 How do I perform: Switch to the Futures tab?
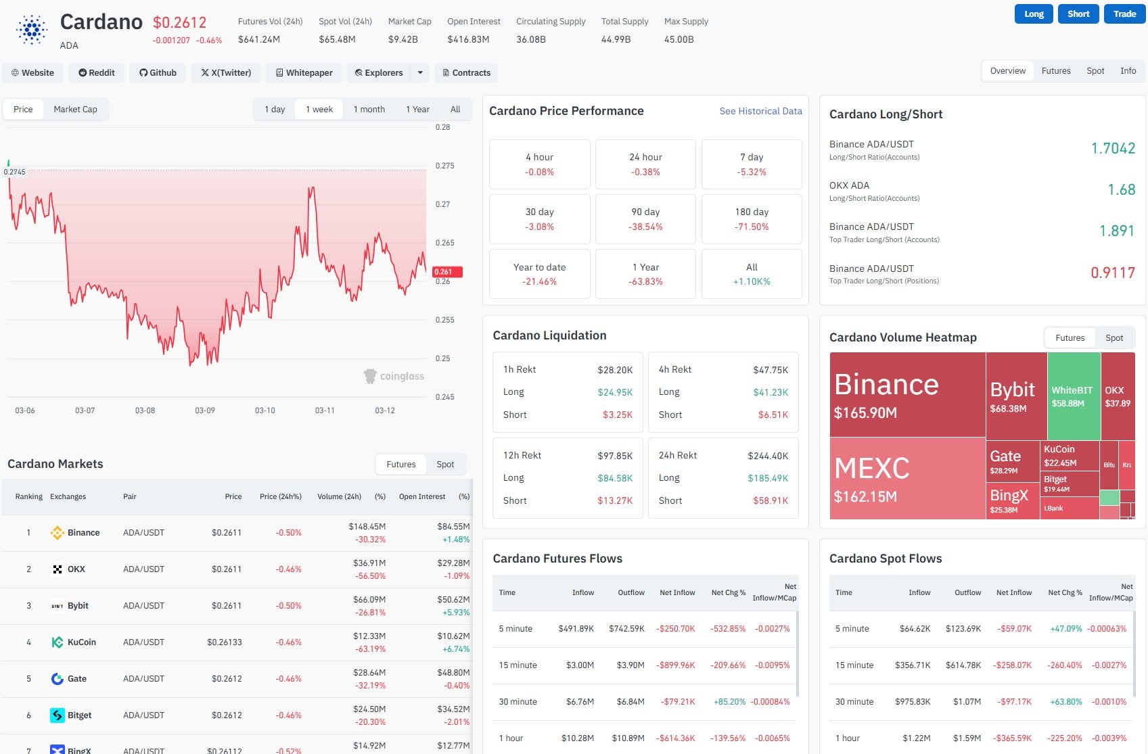click(1055, 70)
